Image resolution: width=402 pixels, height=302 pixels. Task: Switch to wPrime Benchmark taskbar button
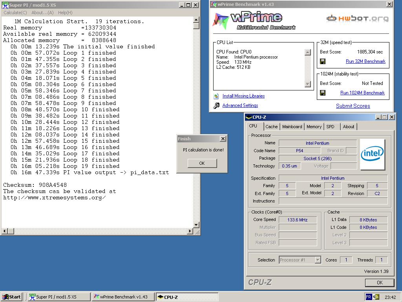[x=123, y=297]
